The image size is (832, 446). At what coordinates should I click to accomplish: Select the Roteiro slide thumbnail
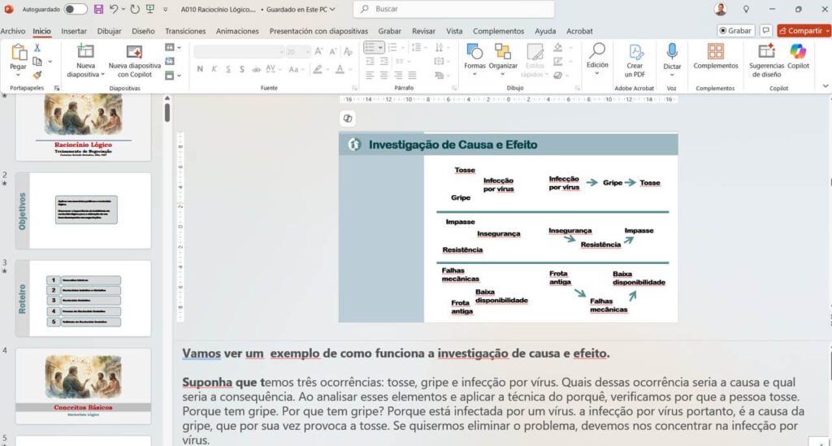tap(84, 298)
